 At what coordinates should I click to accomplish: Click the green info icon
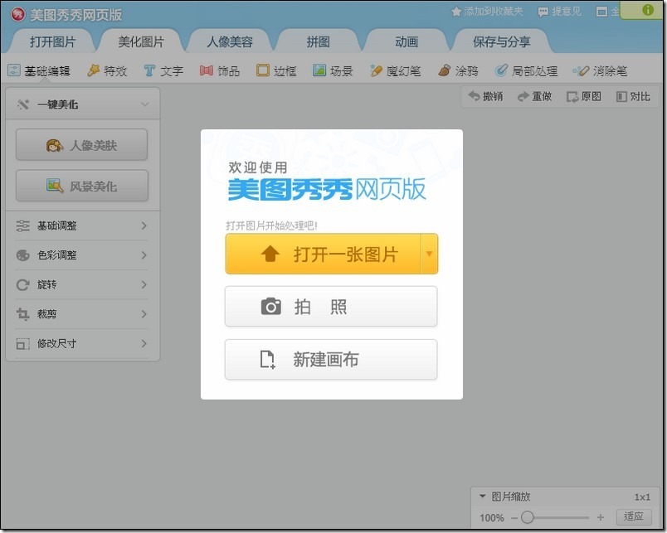[x=647, y=10]
